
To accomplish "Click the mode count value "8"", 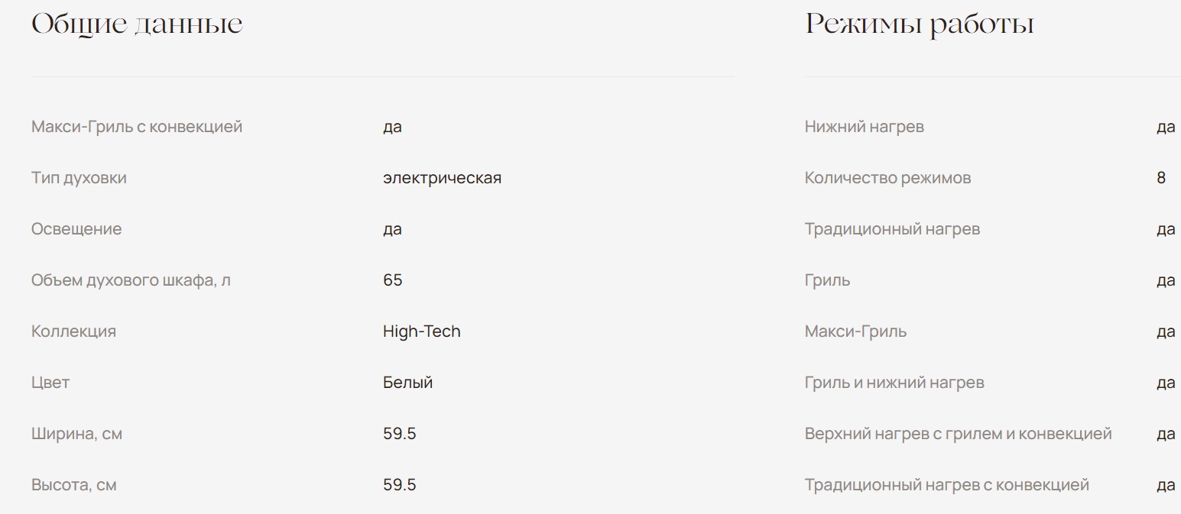I will coord(1161,178).
